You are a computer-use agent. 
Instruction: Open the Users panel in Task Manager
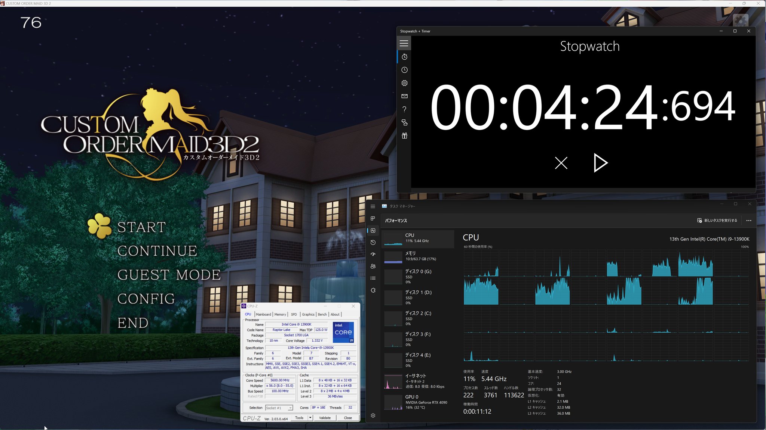pyautogui.click(x=373, y=266)
